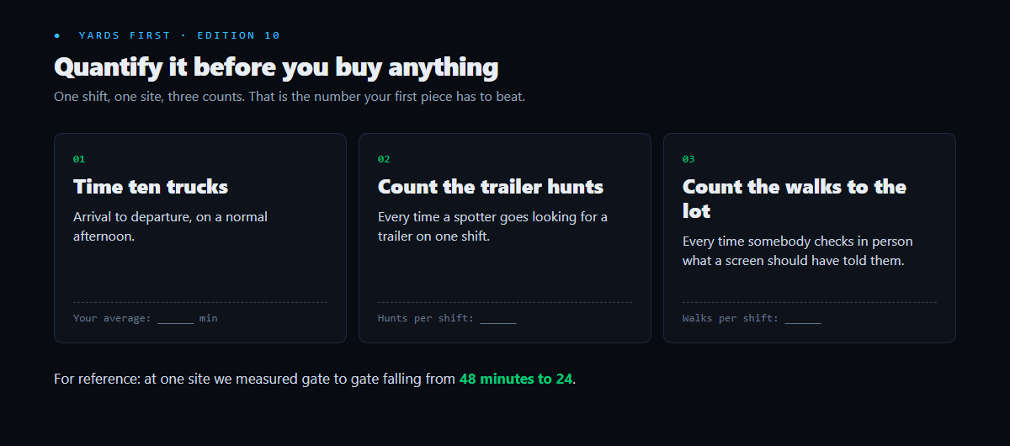Screen dimensions: 1010x446
Task: Click the For reference sentence at the bottom
Action: click(x=315, y=379)
